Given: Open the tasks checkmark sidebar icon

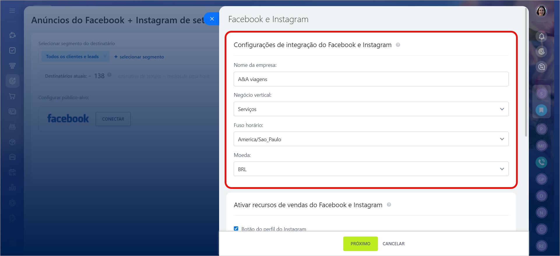Looking at the screenshot, I should [x=12, y=50].
